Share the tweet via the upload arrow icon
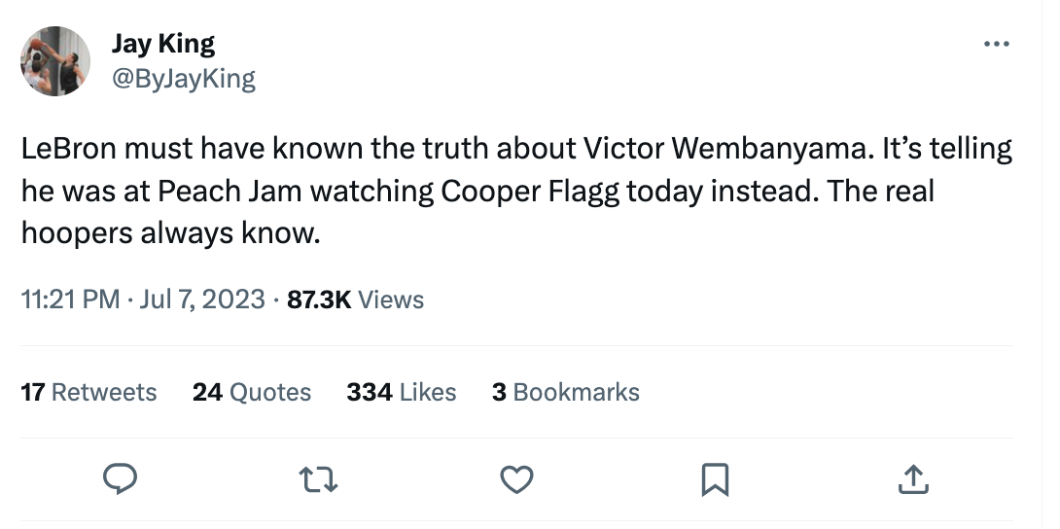The width and height of the screenshot is (1060, 529). pos(911,477)
